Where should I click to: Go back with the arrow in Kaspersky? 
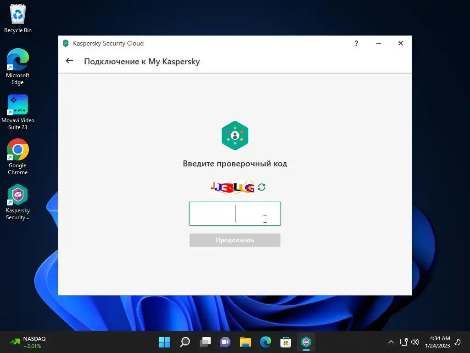(69, 61)
